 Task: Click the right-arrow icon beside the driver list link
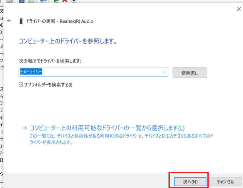(24, 128)
